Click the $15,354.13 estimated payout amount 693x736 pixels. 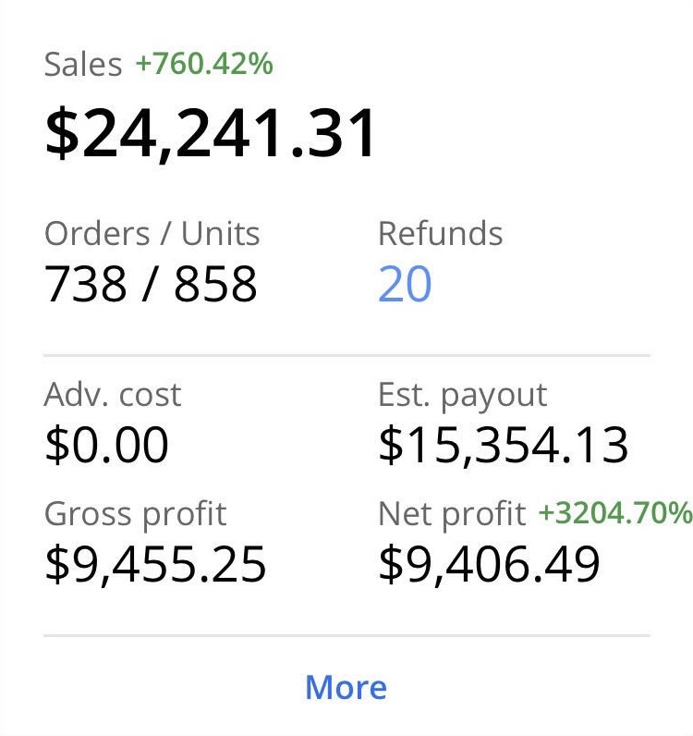tap(504, 446)
